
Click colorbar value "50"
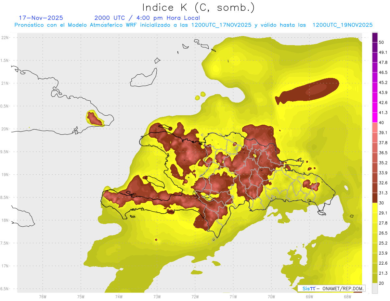coord(382,43)
